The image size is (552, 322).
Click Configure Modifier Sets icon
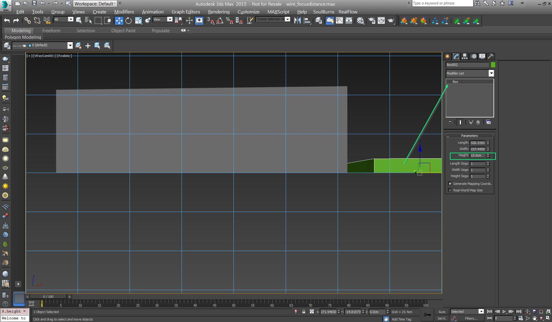click(x=489, y=122)
